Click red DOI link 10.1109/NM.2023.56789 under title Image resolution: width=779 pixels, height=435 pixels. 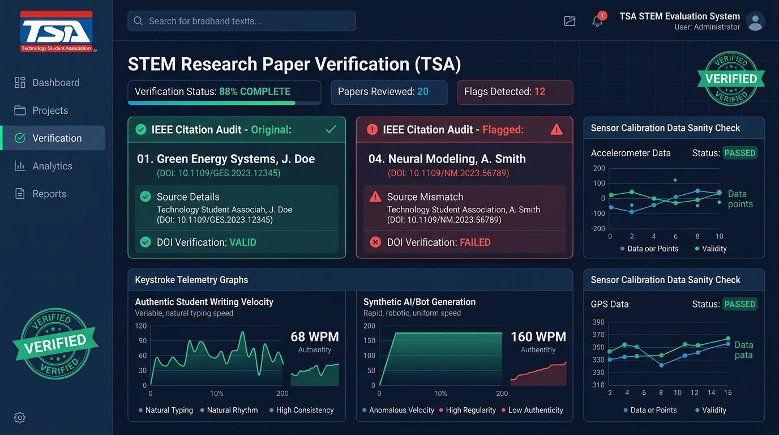(448, 173)
